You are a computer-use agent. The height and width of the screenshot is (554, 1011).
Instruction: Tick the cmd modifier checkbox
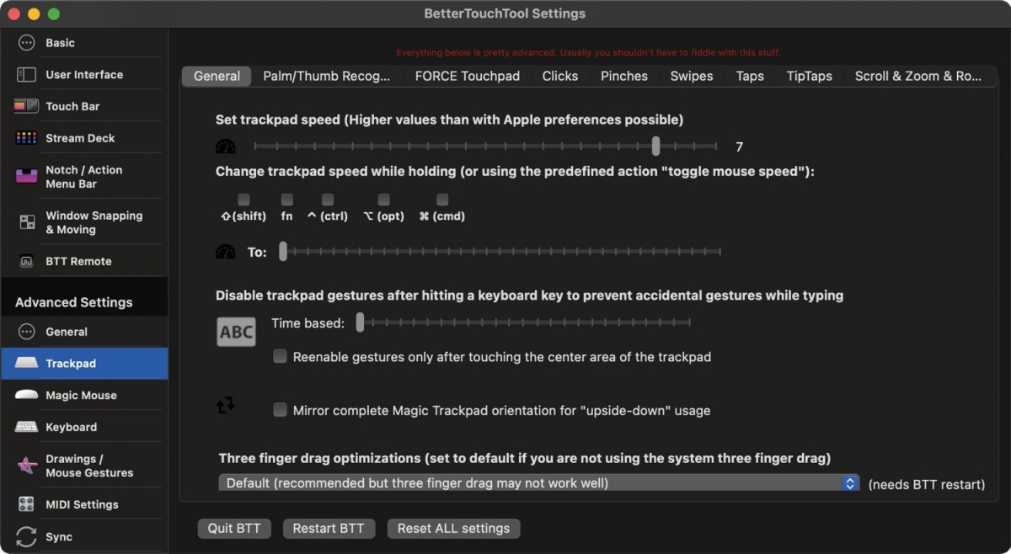tap(442, 200)
